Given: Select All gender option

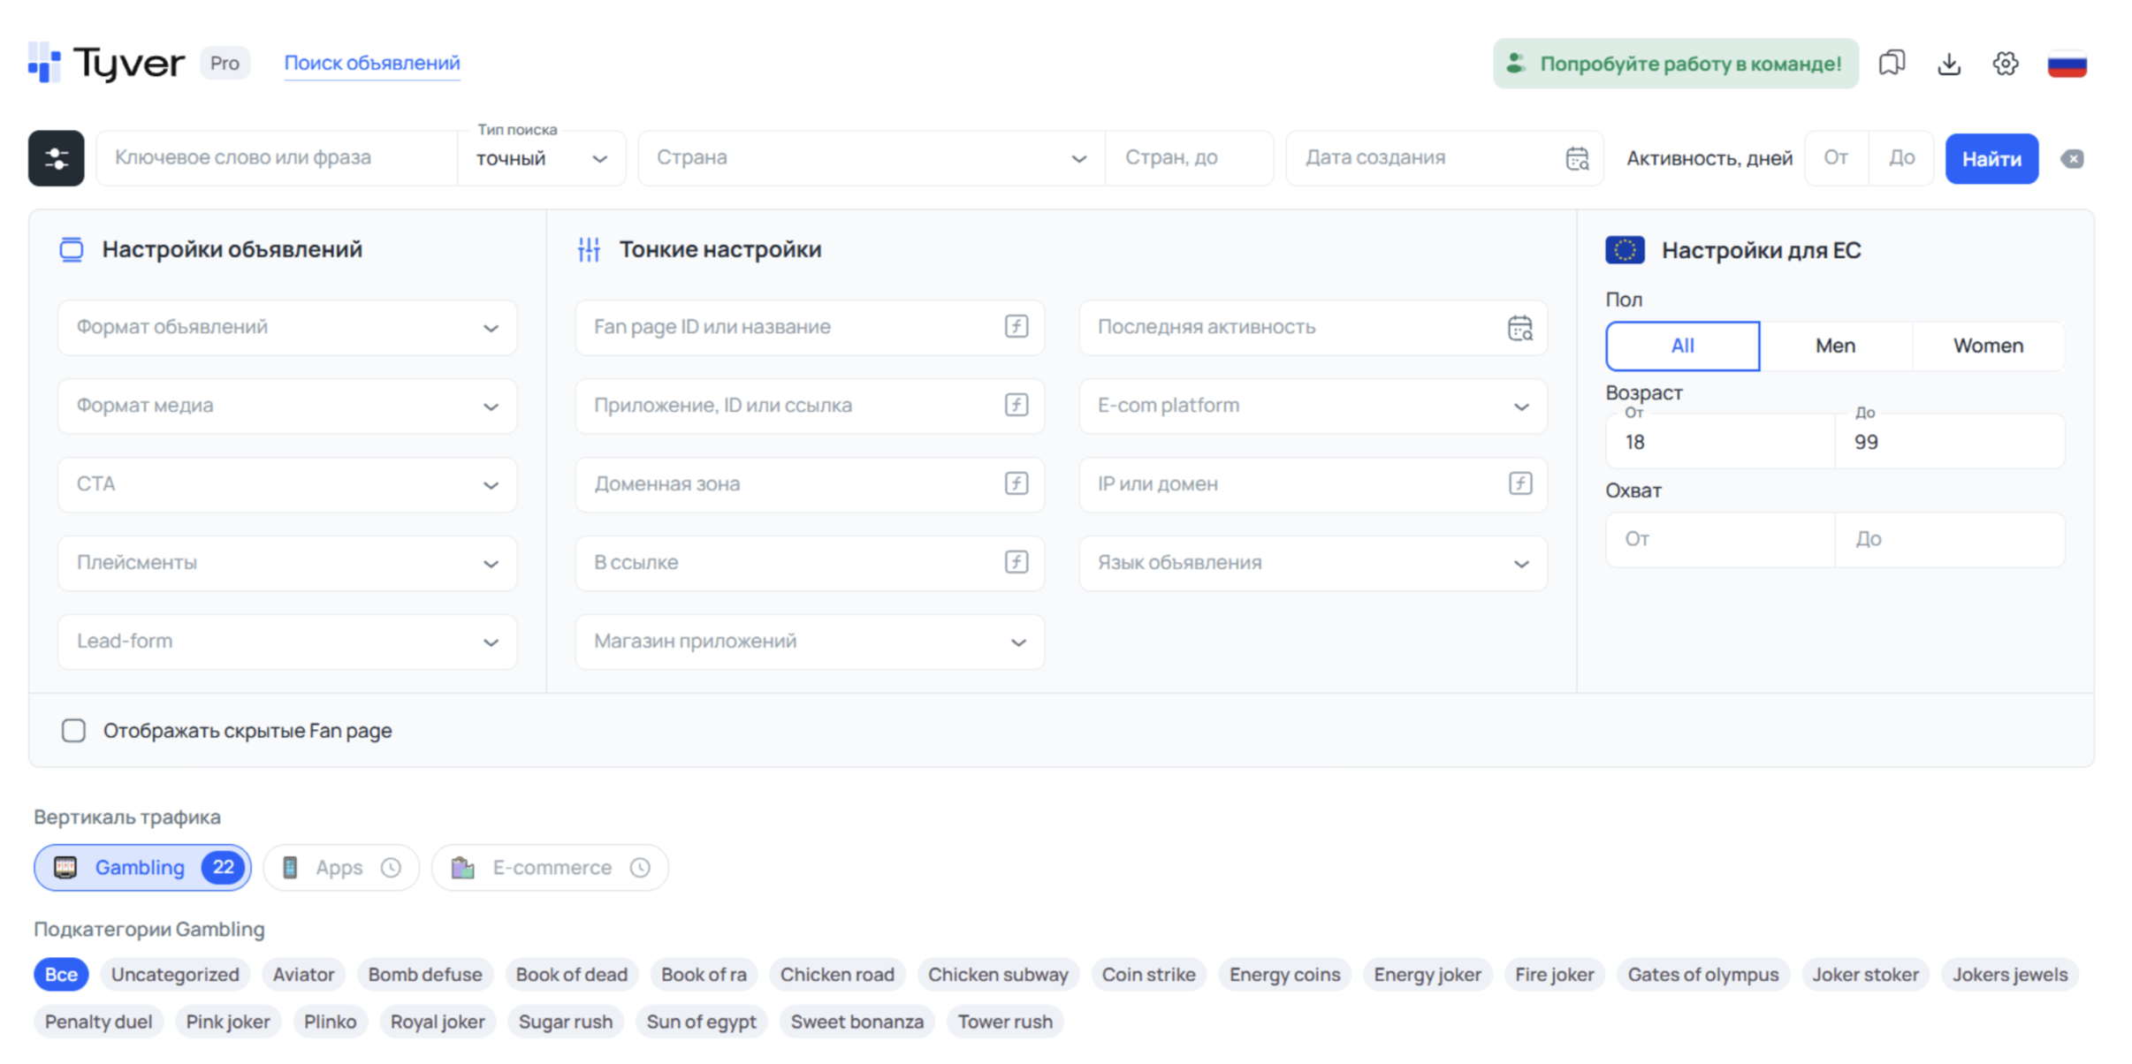Looking at the screenshot, I should pyautogui.click(x=1682, y=346).
